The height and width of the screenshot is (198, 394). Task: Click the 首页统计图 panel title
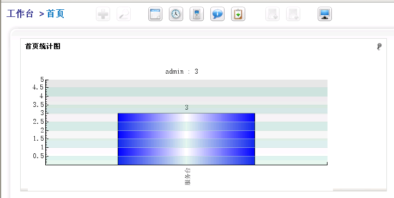(x=43, y=46)
